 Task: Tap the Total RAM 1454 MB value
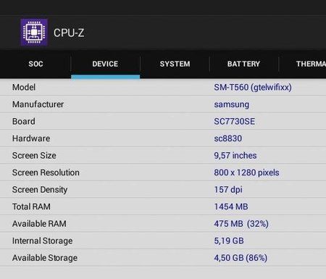231,207
